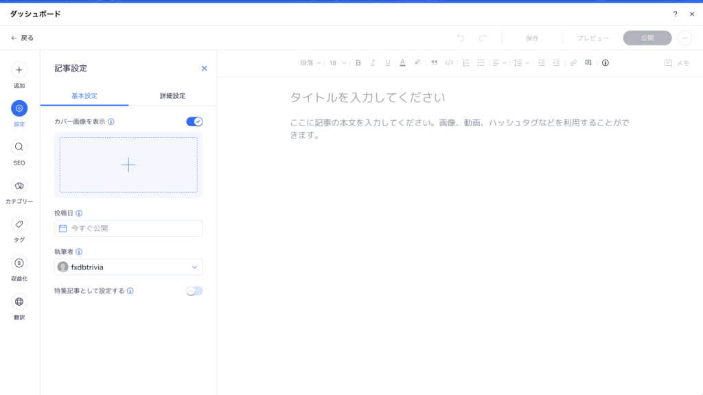Apply bulleted list formatting
Image resolution: width=703 pixels, height=395 pixels.
(x=481, y=63)
